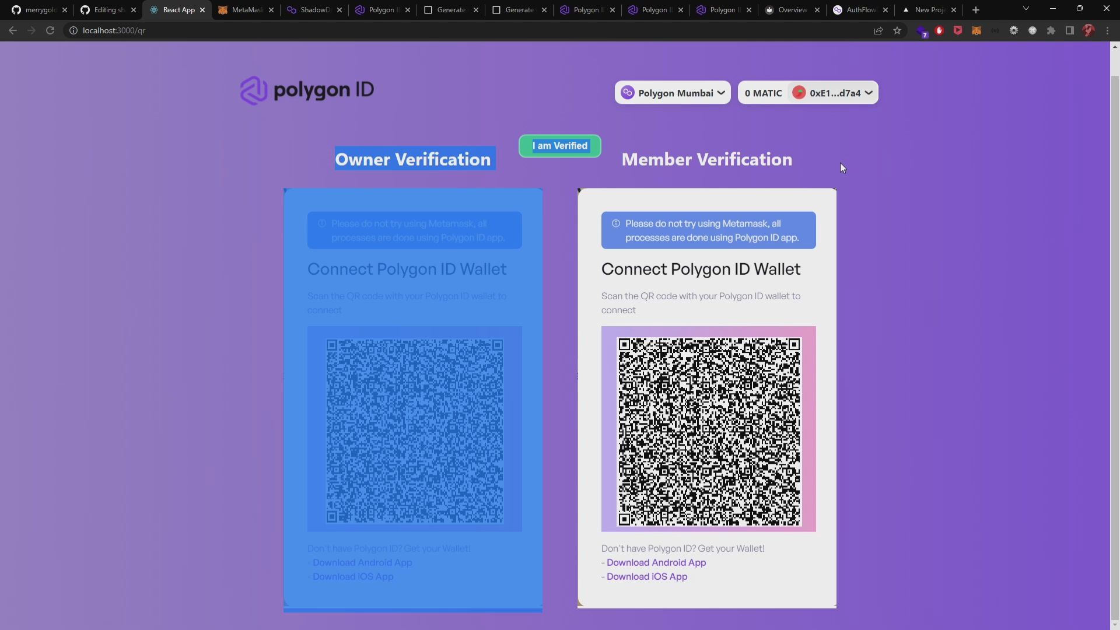Open the grey gear extension icon
Image resolution: width=1120 pixels, height=630 pixels.
pos(1014,30)
